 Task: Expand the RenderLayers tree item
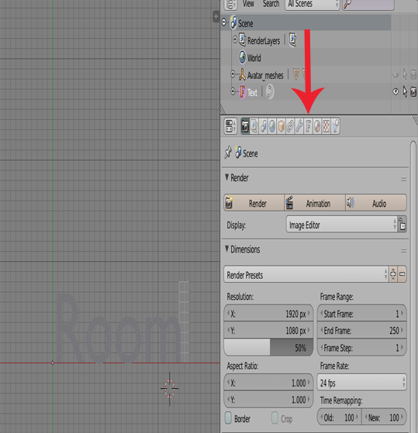point(235,40)
